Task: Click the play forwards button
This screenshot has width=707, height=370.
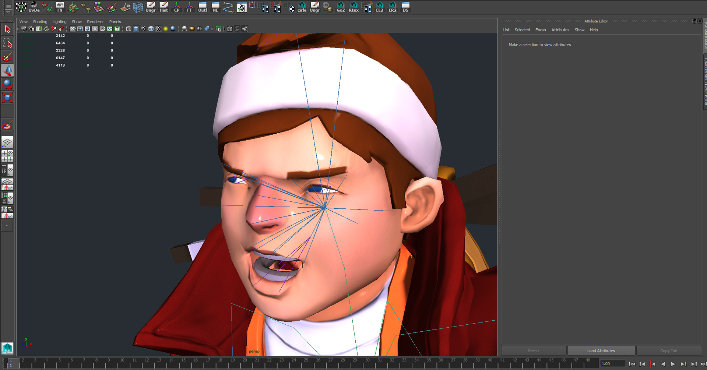Action: (x=673, y=364)
